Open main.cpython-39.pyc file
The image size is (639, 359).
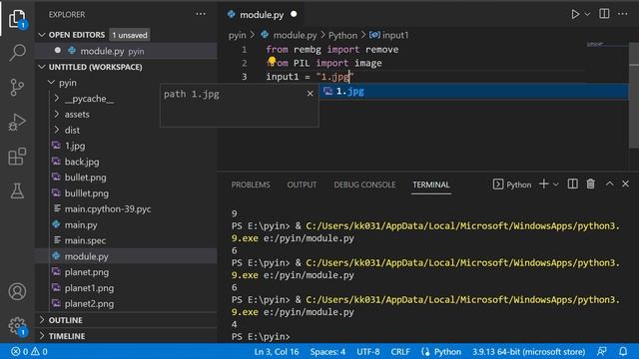pos(127,208)
